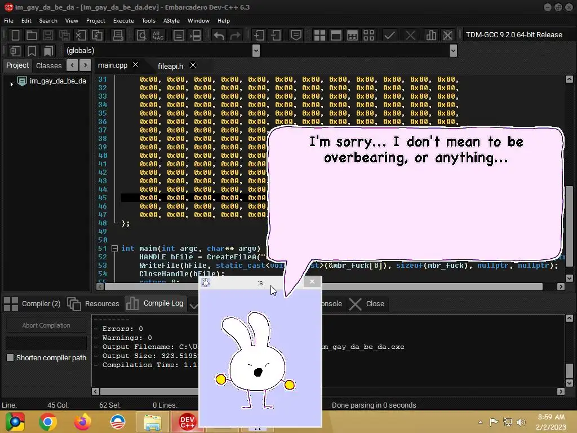The width and height of the screenshot is (577, 433).
Task: Open the Resources bottom tab
Action: [x=94, y=304]
